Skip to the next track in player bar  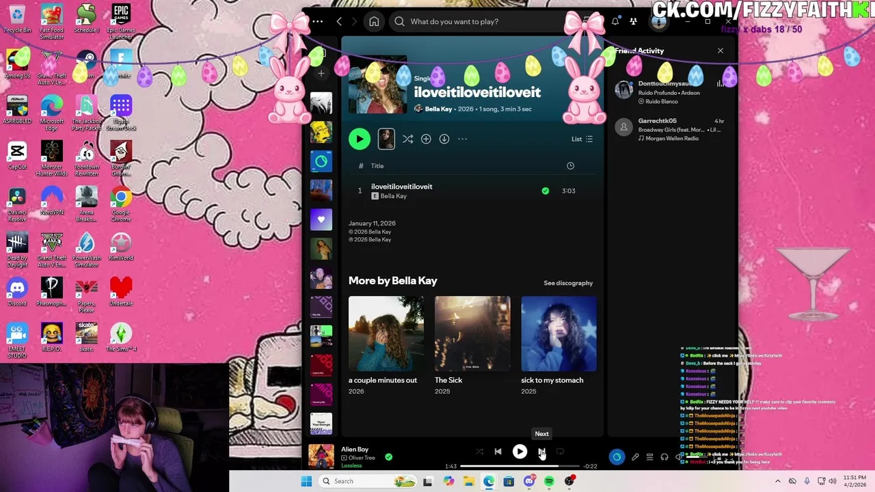tap(541, 452)
